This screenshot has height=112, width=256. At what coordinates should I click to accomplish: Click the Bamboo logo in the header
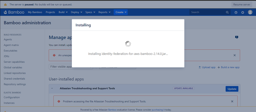pyautogui.click(x=14, y=12)
